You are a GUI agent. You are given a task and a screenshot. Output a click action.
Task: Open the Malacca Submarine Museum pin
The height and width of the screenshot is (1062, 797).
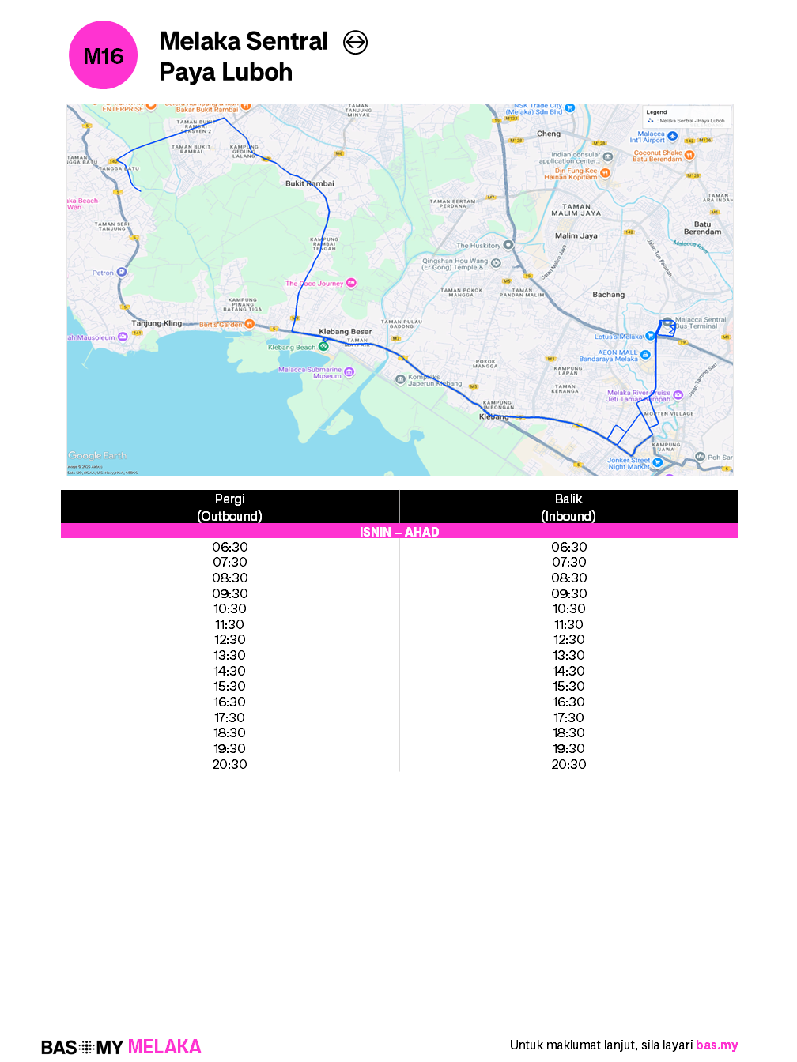pyautogui.click(x=349, y=372)
